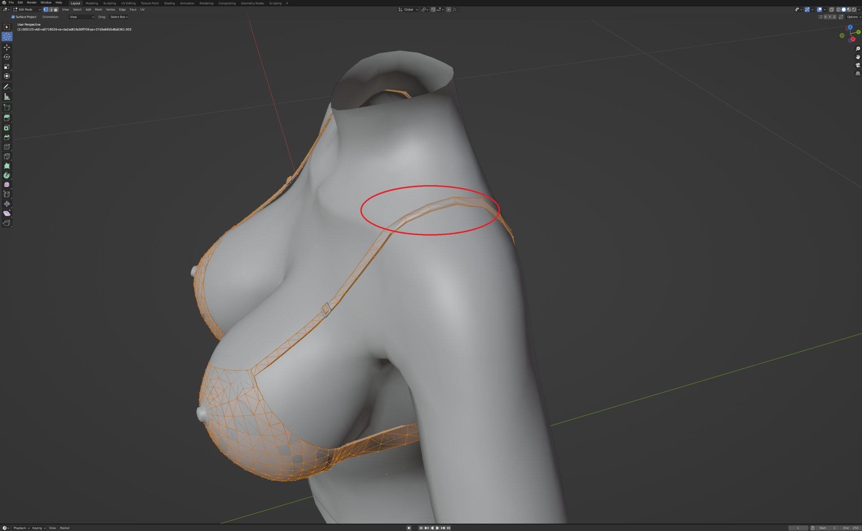Viewport: 862px width, 531px height.
Task: Select the Knife tool
Action: tap(7, 157)
